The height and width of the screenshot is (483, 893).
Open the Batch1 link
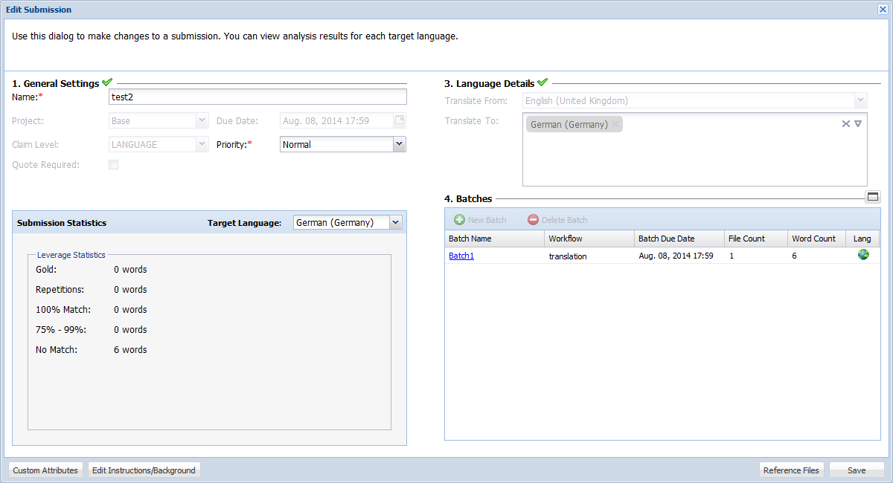[x=461, y=256]
